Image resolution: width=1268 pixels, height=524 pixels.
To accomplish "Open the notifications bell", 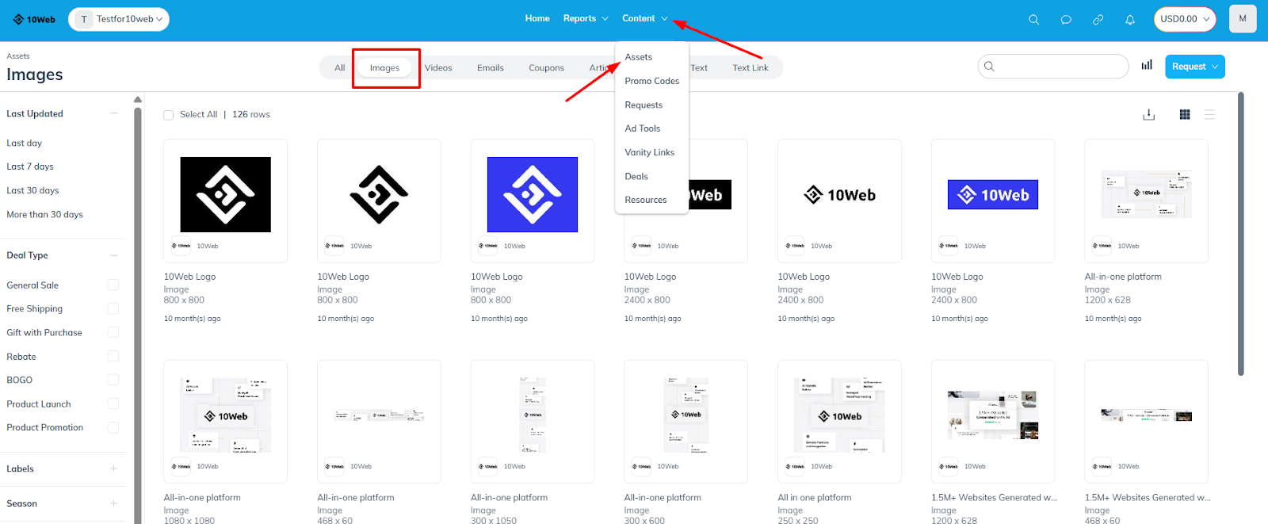I will (x=1130, y=19).
